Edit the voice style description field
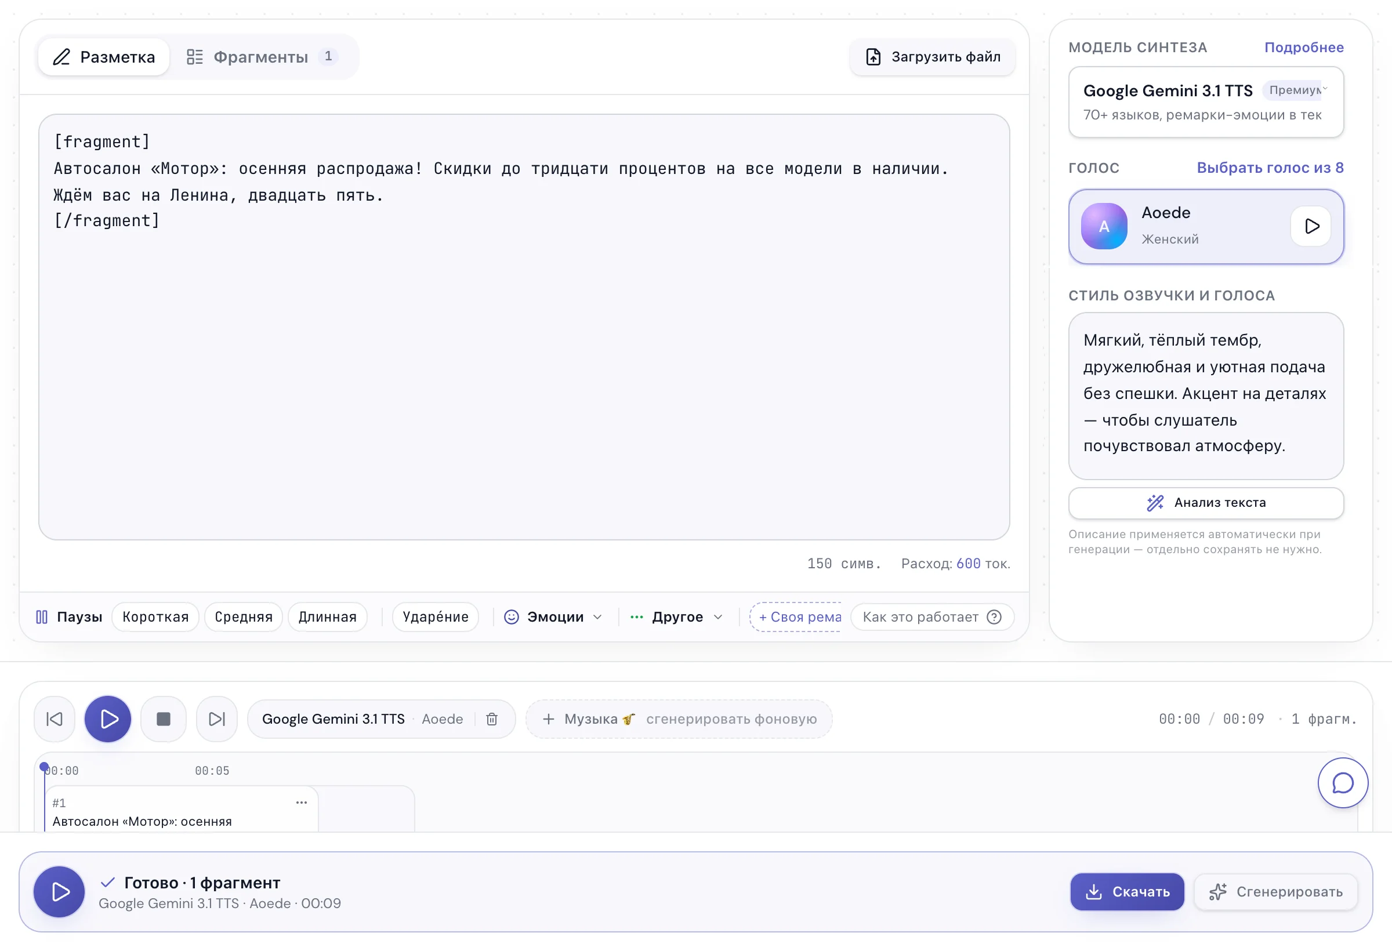1392x951 pixels. point(1206,396)
